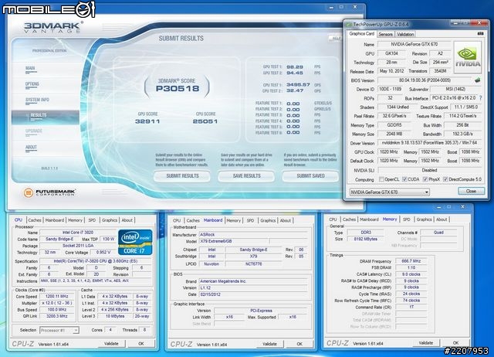Click OK in the middle CPU-Z window

[299, 344]
